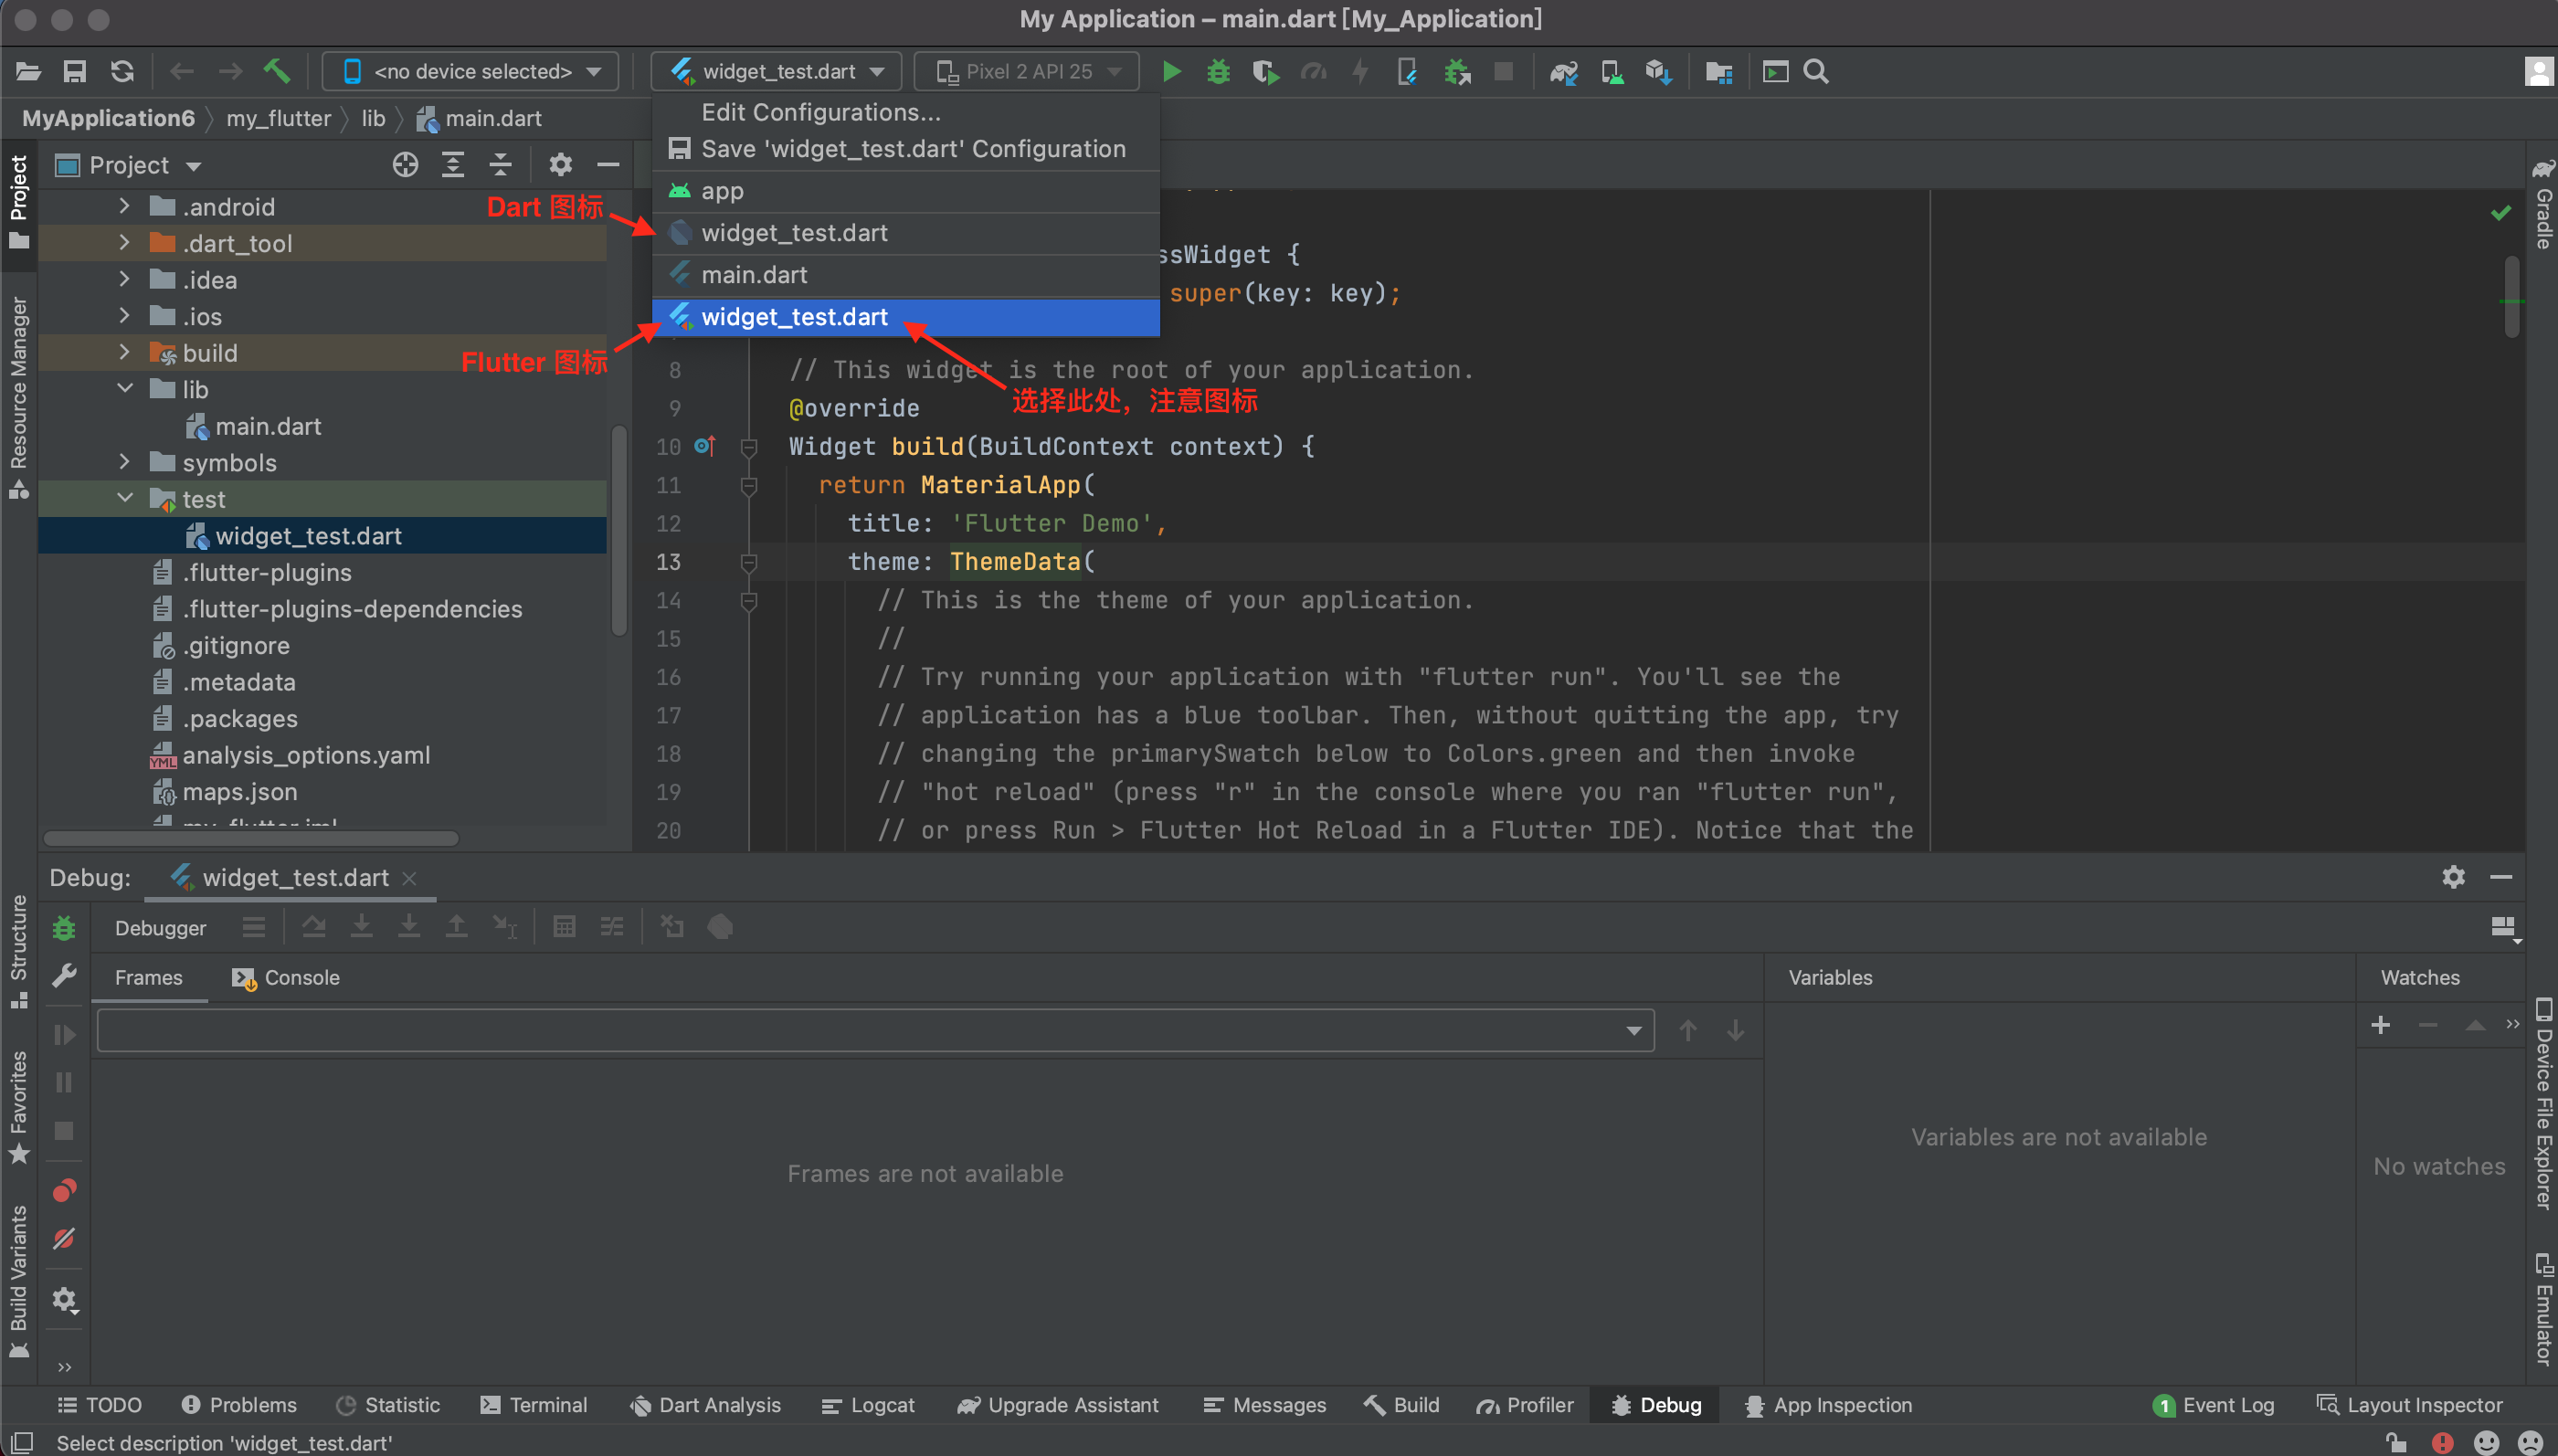The width and height of the screenshot is (2558, 1456).
Task: Open Problems tool window
Action: tap(239, 1405)
